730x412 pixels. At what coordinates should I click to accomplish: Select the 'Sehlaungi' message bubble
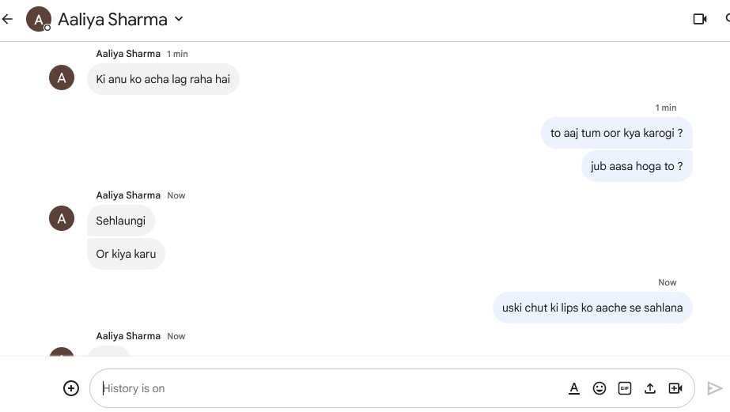[x=120, y=221]
